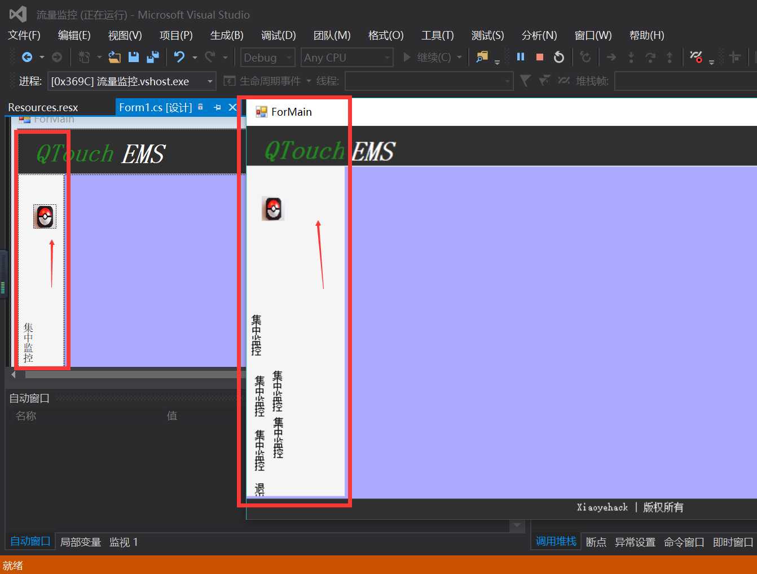Click the Save All icon
The image size is (757, 574).
click(x=153, y=57)
